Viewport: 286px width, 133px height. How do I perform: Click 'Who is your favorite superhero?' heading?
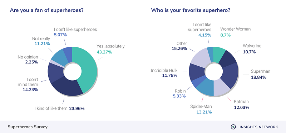click(x=191, y=10)
